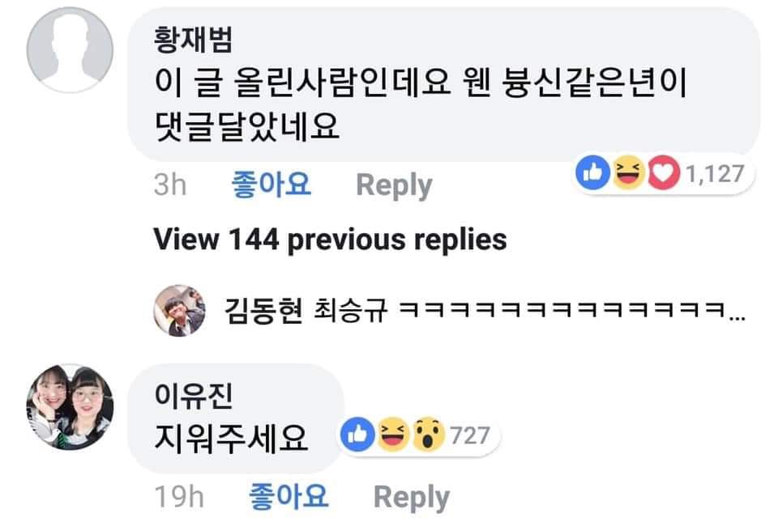The height and width of the screenshot is (518, 778).
Task: Click the thumbs-up reaction on 이유진's comment
Action: point(357,435)
